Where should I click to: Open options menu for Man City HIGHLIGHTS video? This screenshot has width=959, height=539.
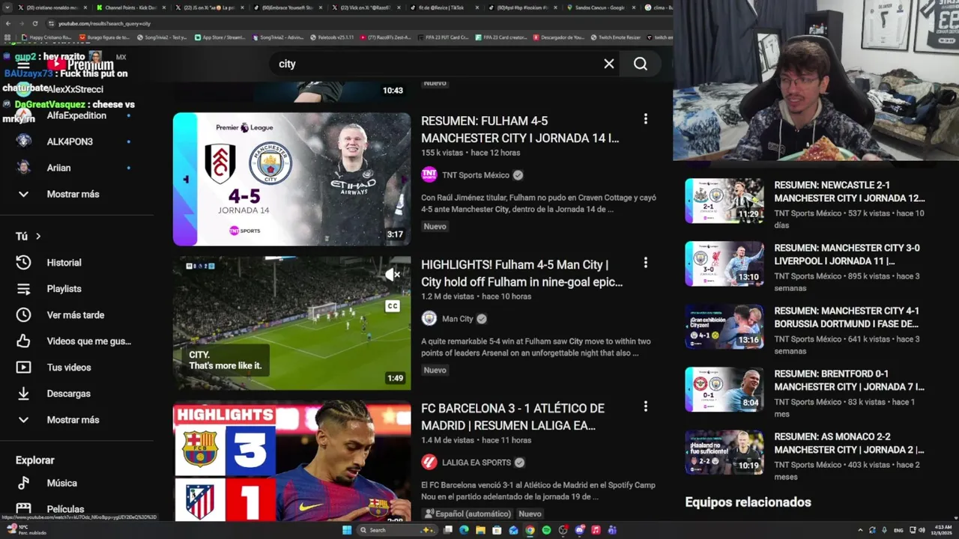click(645, 263)
